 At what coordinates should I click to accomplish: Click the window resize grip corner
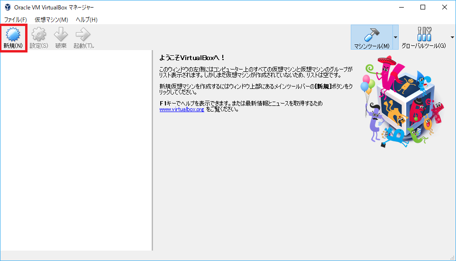[452, 257]
